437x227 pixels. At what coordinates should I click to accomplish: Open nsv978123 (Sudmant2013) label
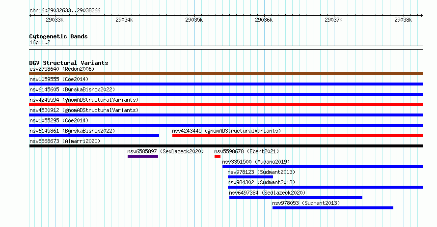[261, 172]
